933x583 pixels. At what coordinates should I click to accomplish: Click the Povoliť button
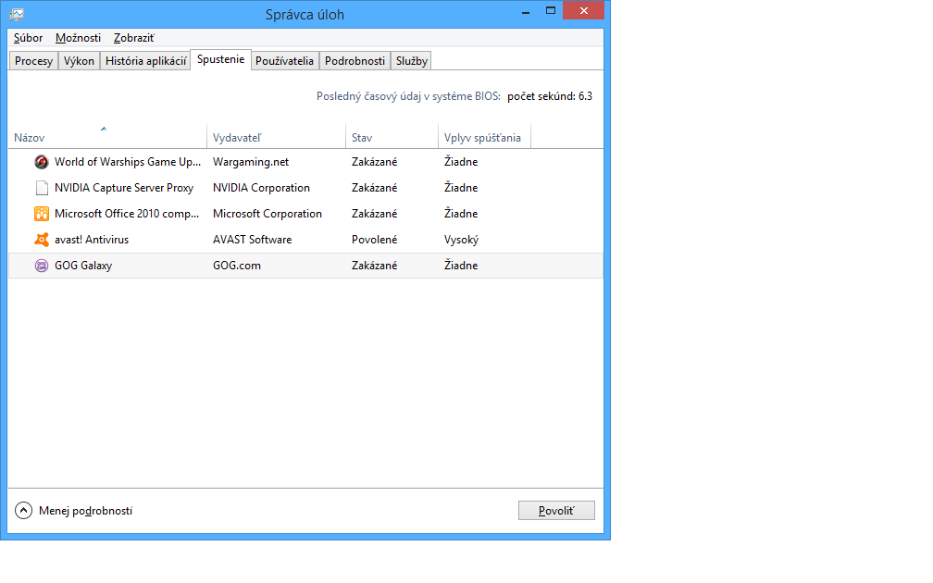click(x=556, y=511)
